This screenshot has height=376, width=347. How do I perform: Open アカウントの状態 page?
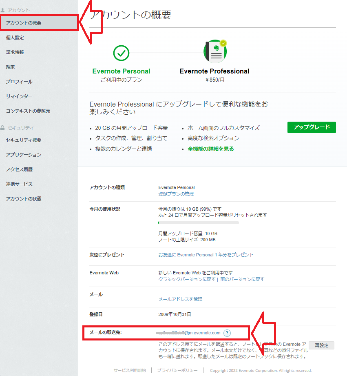pos(24,199)
